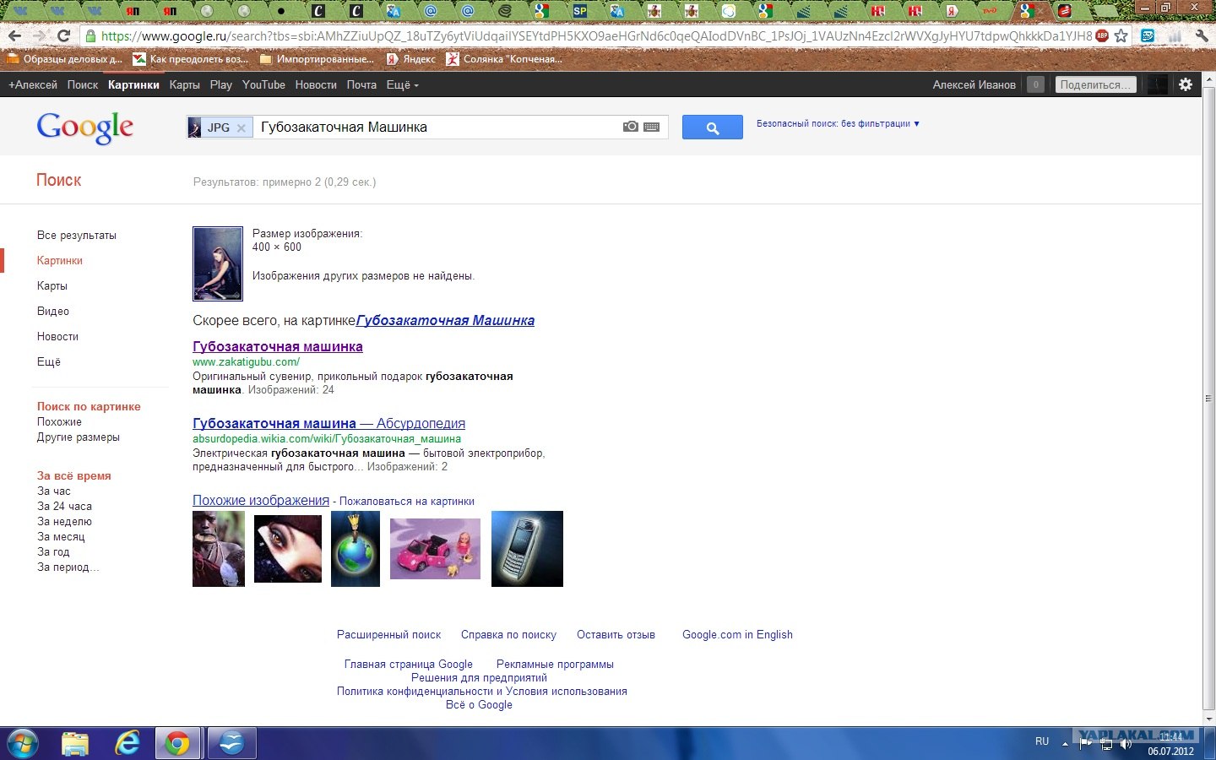The image size is (1216, 760).
Task: Show hidden system tray icons arrow
Action: tap(1065, 744)
